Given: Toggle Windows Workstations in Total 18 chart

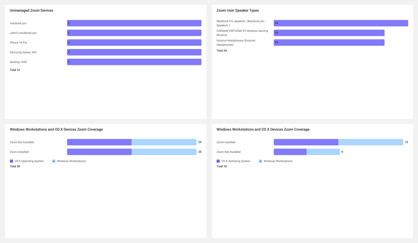Looking at the screenshot, I should (260, 161).
